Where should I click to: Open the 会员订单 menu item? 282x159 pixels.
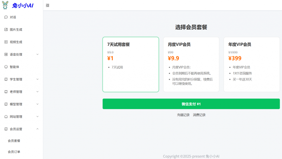pyautogui.click(x=14, y=152)
